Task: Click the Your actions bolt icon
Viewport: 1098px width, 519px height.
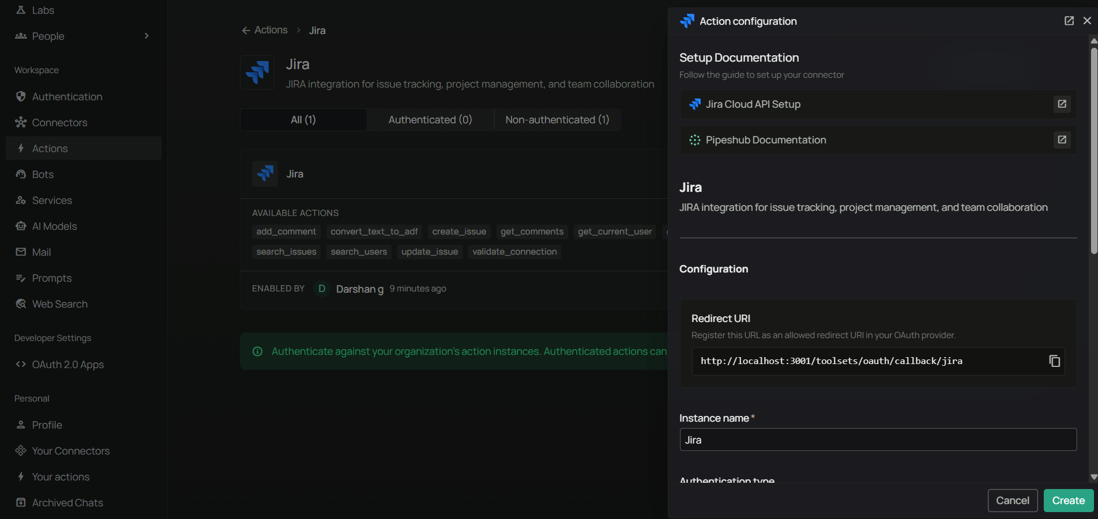Action: point(21,476)
